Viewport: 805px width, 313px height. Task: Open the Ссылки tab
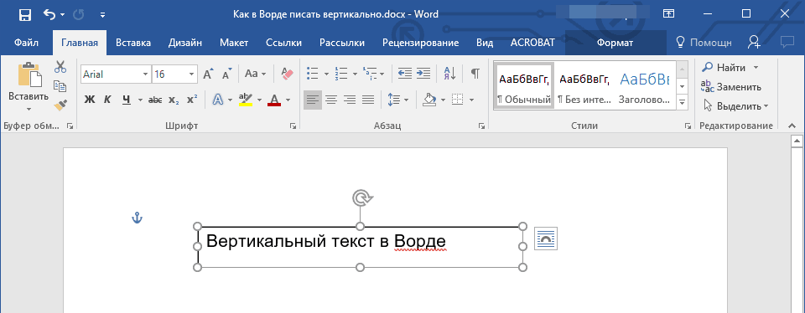coord(284,43)
